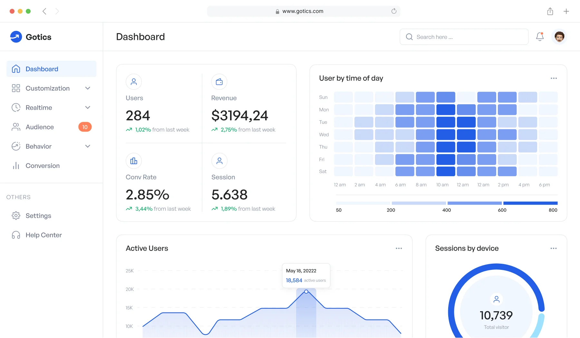This screenshot has height=338, width=580.
Task: Expand the Realtime menu chevron
Action: [88, 108]
